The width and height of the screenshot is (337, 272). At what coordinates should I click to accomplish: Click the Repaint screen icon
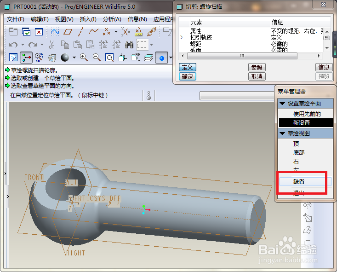(x=13, y=58)
